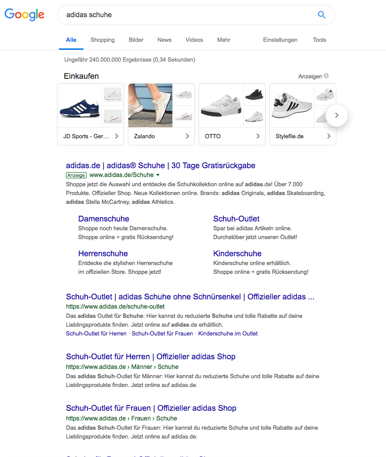This screenshot has width=386, height=457.
Task: Click the https://www.adidas.de/schuhe-outlet URL
Action: click(x=115, y=306)
